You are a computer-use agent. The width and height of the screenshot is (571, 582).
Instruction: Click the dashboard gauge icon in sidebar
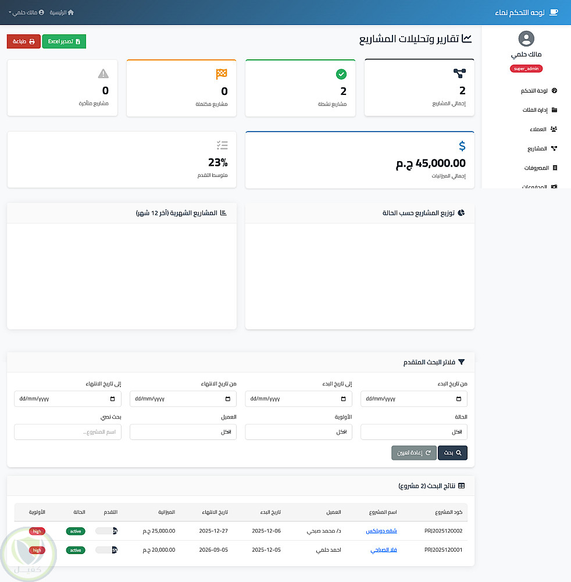[x=554, y=91]
